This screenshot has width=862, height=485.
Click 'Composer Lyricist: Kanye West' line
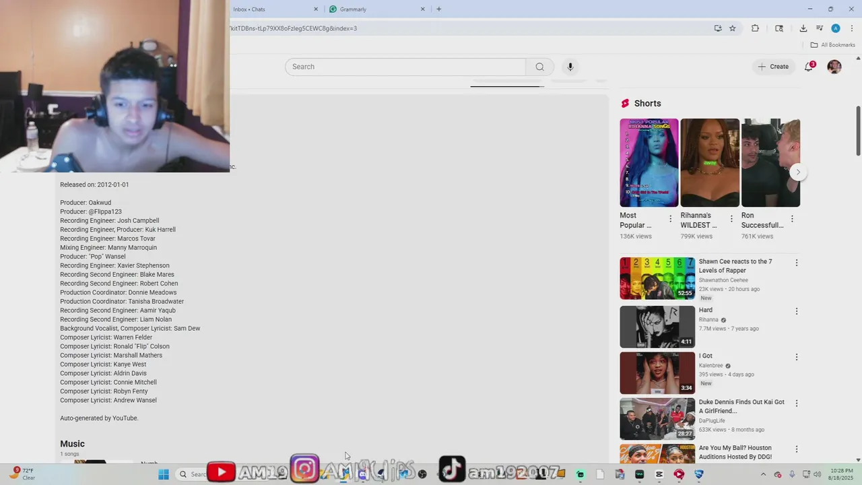pyautogui.click(x=103, y=364)
